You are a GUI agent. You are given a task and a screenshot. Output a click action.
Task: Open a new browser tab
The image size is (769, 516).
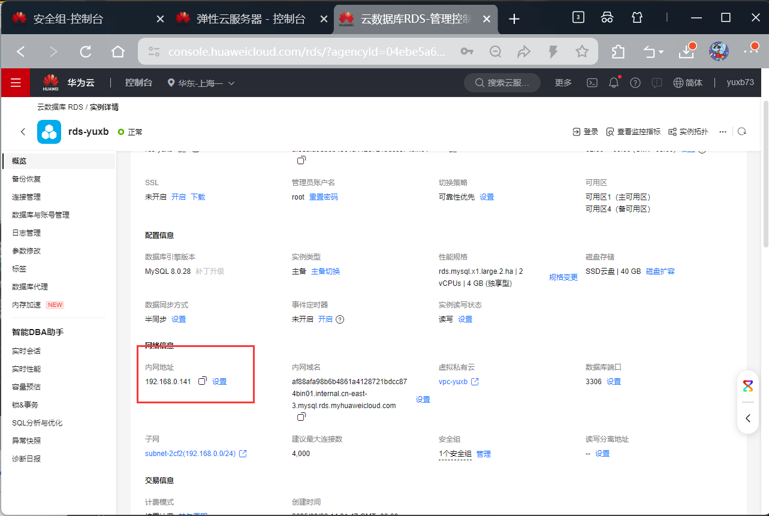point(514,19)
